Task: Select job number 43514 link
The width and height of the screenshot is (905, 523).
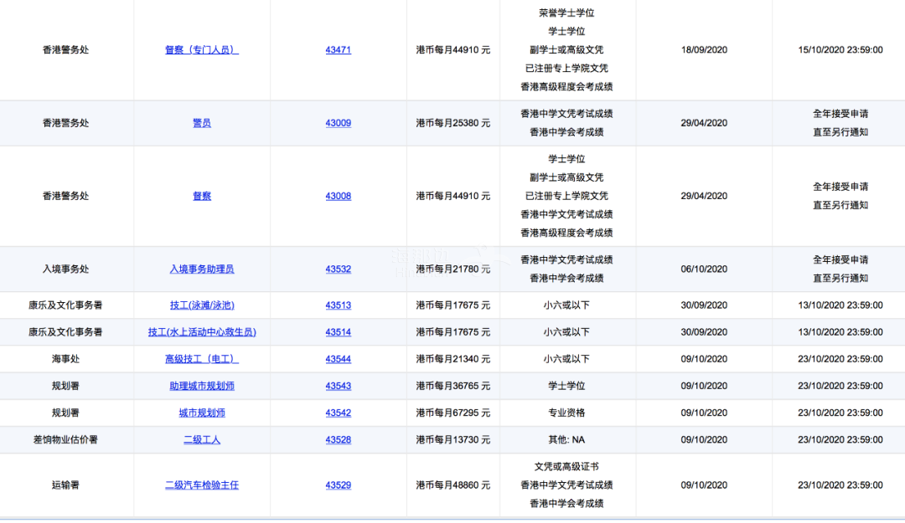Action: point(338,332)
